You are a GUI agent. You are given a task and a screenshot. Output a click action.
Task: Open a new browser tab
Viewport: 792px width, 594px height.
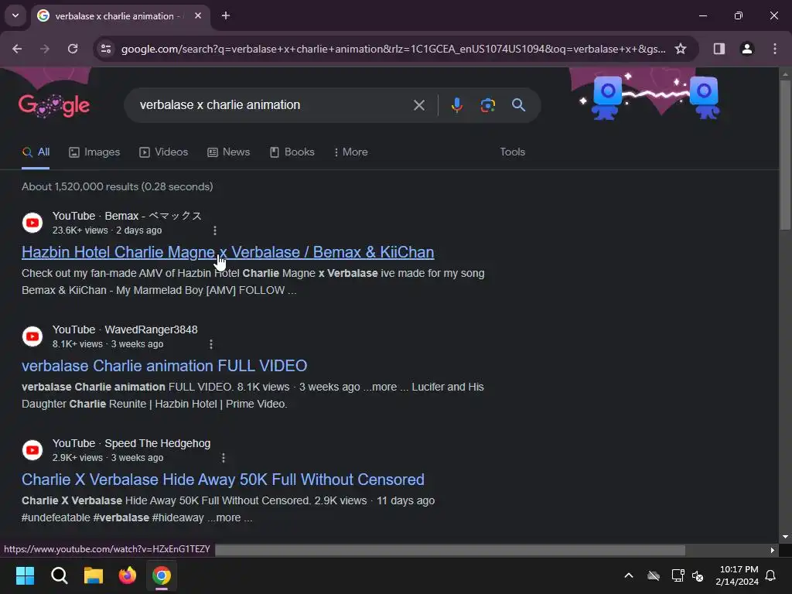point(226,16)
